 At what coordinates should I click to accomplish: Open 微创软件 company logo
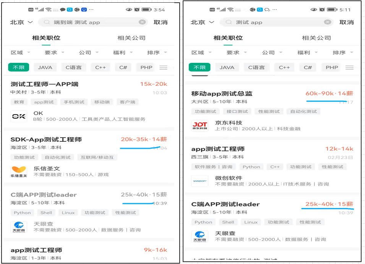[200, 181]
